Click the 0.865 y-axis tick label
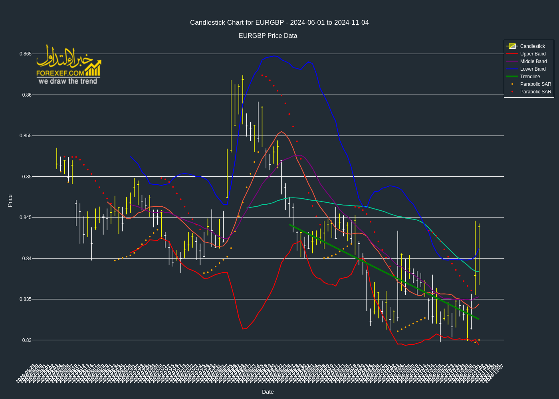 [26, 54]
